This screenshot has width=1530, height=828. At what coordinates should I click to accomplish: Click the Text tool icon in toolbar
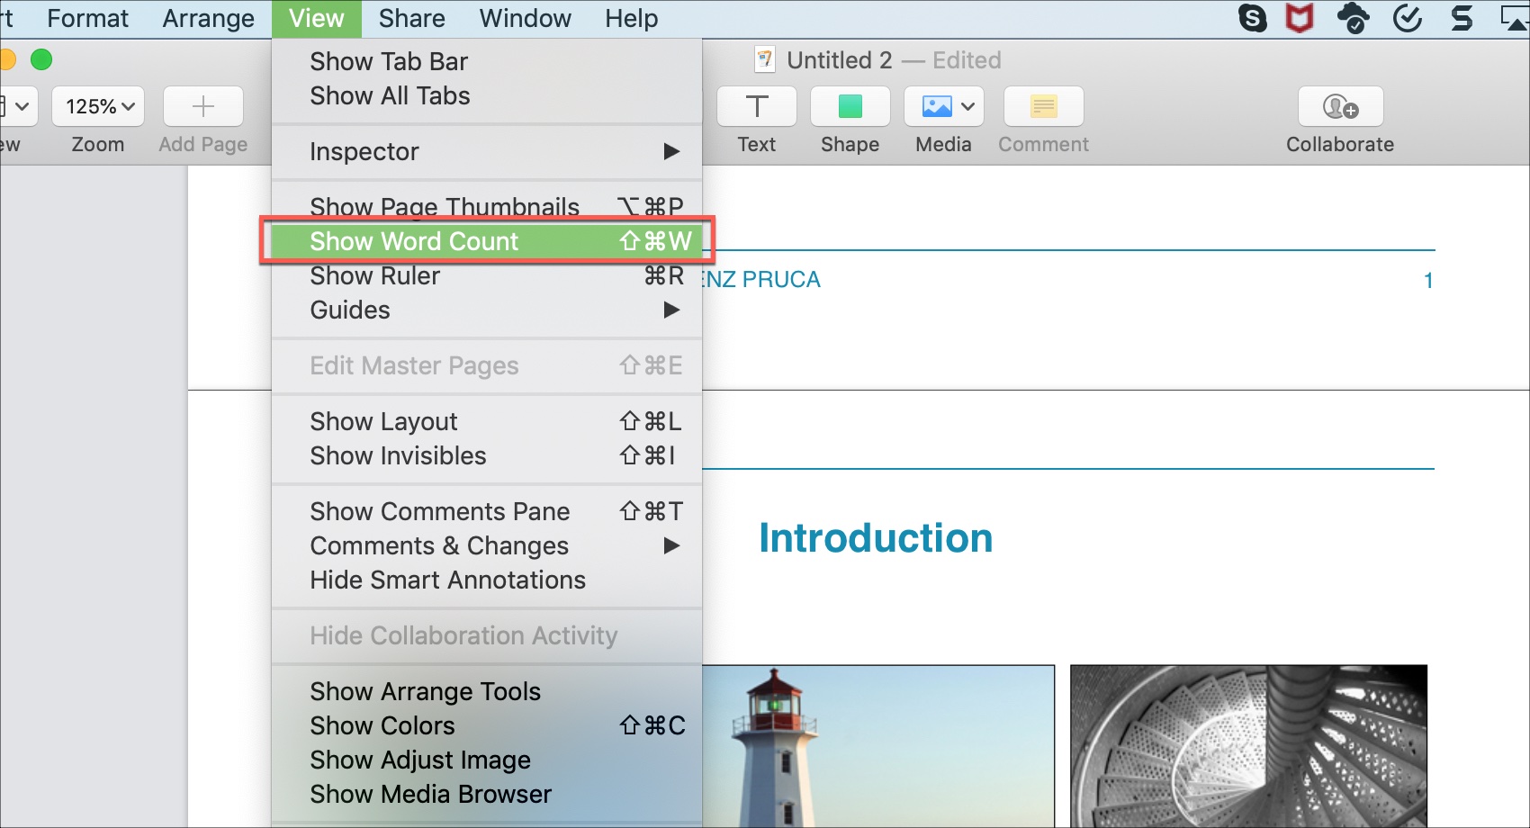(757, 106)
